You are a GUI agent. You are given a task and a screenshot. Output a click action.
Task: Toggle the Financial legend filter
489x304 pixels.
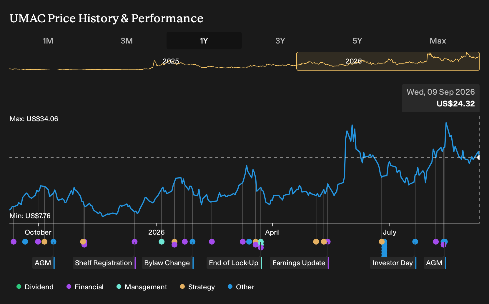[x=85, y=287]
